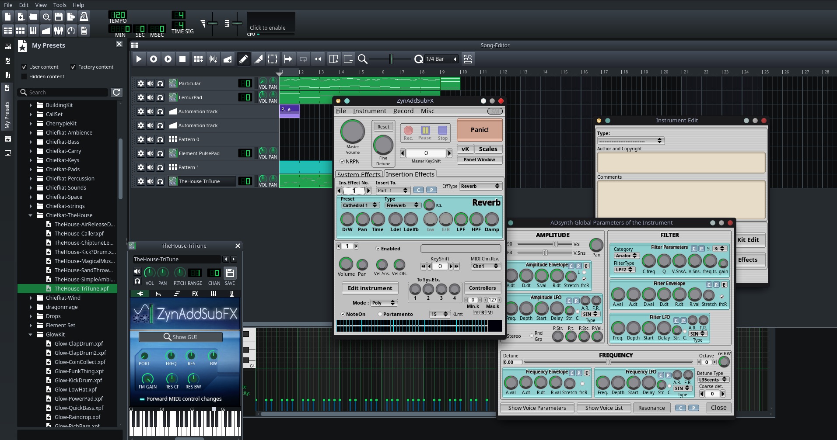Open the Cathedral 1 preset dropdown
The image size is (837, 440).
pos(360,205)
